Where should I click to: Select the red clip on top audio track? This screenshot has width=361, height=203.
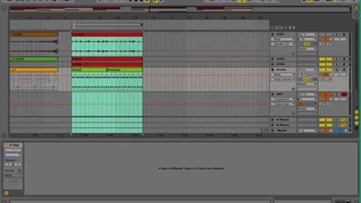(107, 34)
